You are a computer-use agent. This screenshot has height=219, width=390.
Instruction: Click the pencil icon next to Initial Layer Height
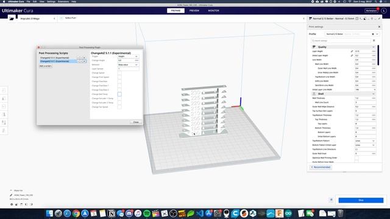[x=352, y=55]
